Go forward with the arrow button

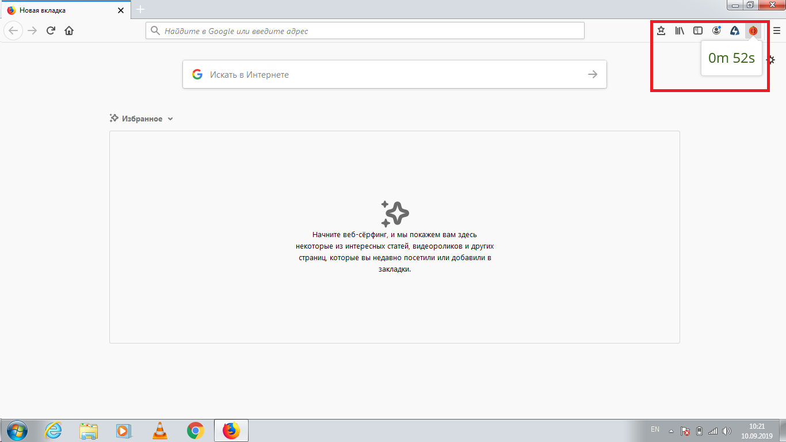(x=32, y=31)
